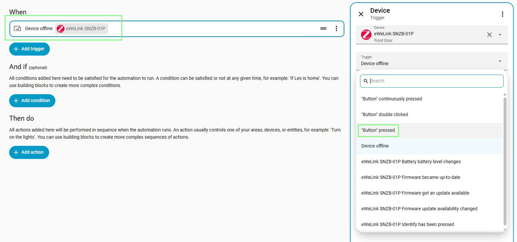Screen dimensions: 517x242
Task: Click the search magnifier icon
Action: coord(365,81)
